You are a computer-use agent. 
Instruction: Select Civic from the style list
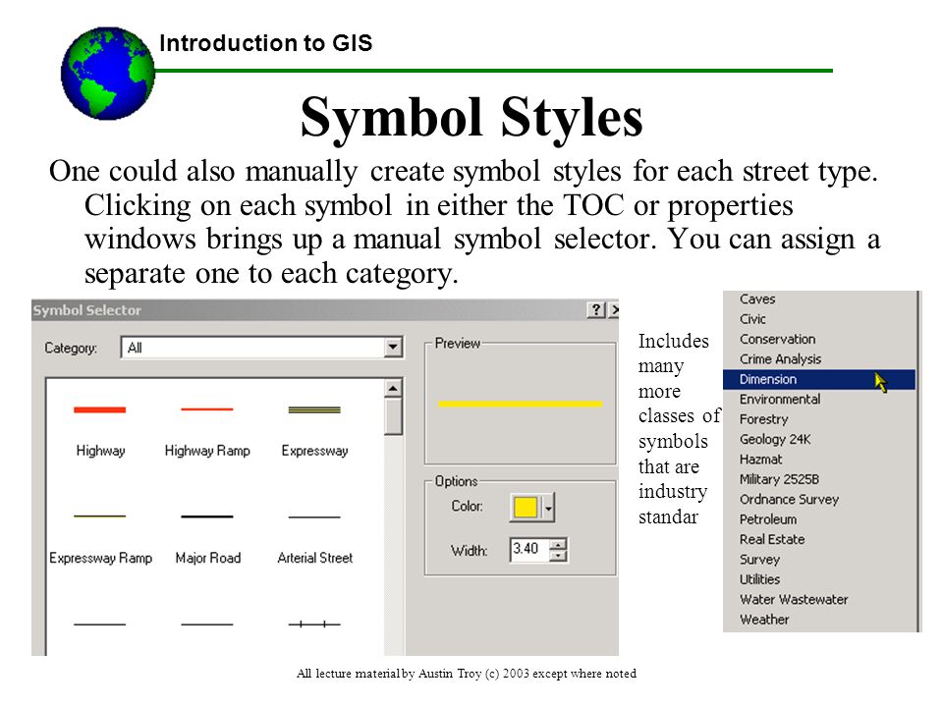click(x=752, y=319)
